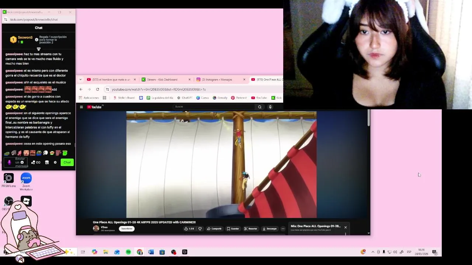Click the Kick popout site settings icon

(x=6, y=20)
